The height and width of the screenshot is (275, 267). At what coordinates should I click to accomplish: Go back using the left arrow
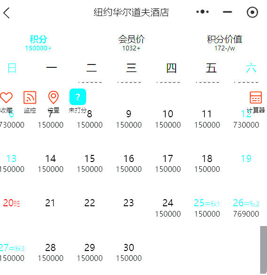click(x=7, y=13)
